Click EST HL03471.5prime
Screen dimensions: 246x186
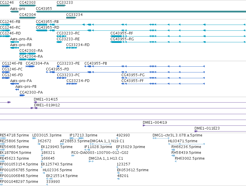pos(183,141)
